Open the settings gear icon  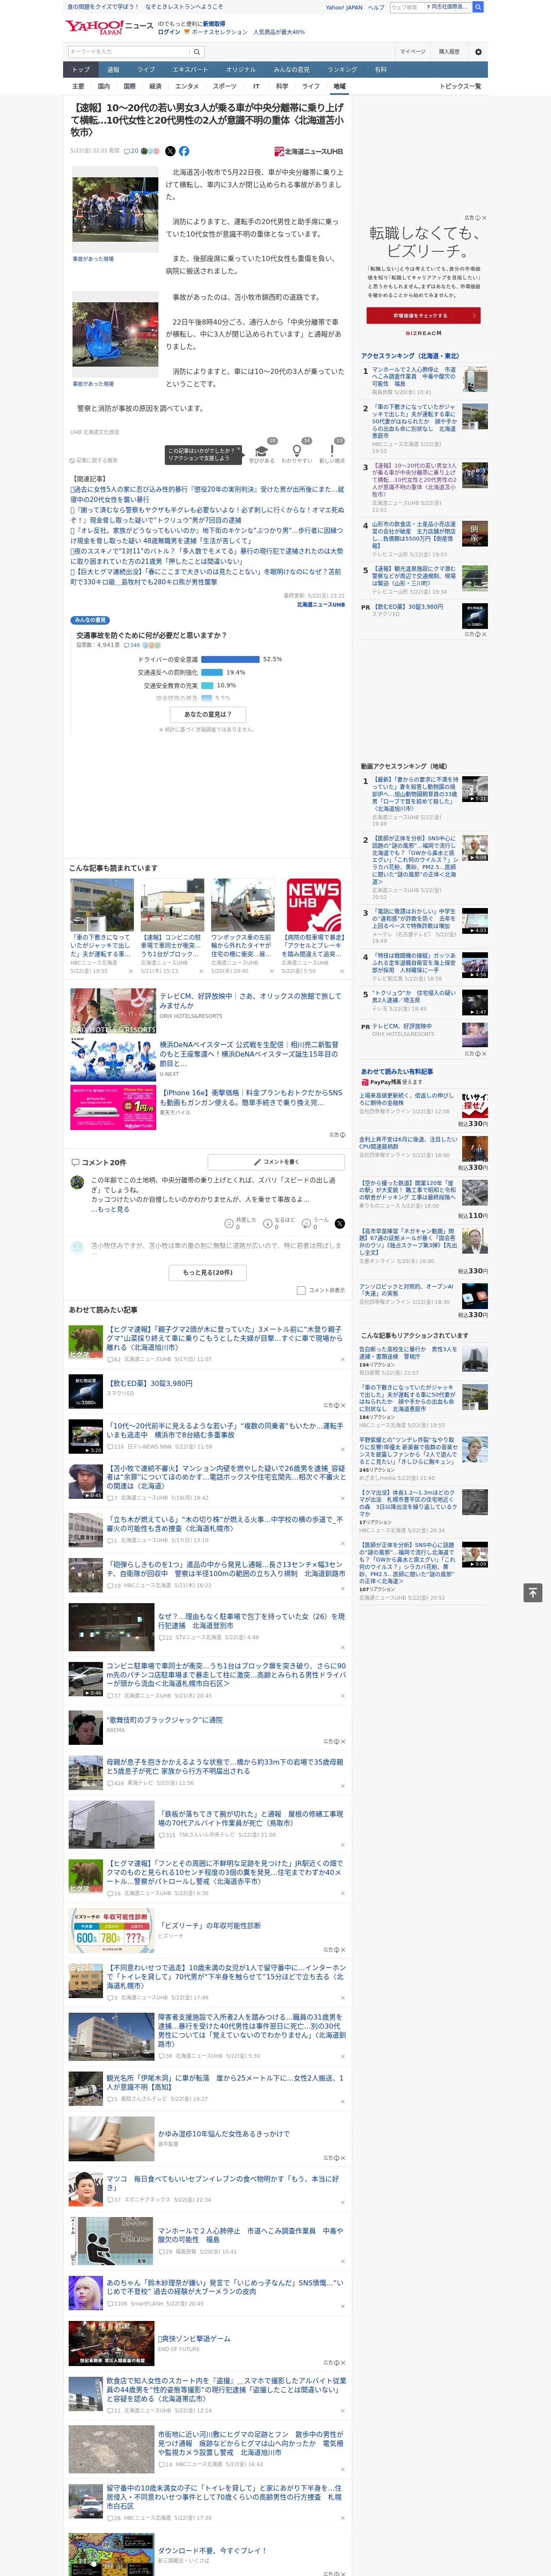(x=478, y=51)
